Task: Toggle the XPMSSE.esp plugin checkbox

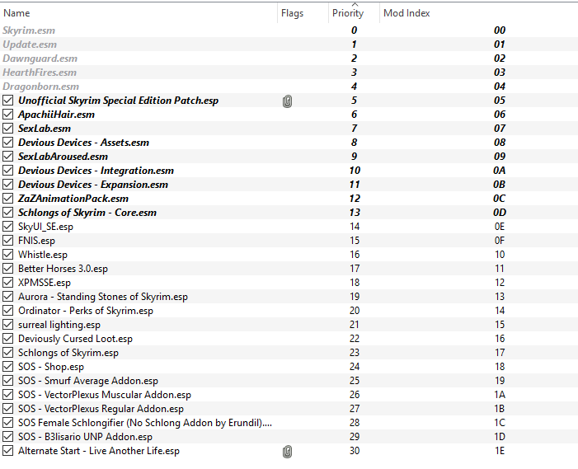Action: [x=7, y=283]
